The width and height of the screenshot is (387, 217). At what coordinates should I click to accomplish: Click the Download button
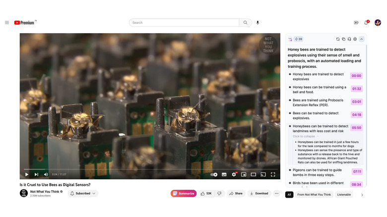pyautogui.click(x=259, y=193)
